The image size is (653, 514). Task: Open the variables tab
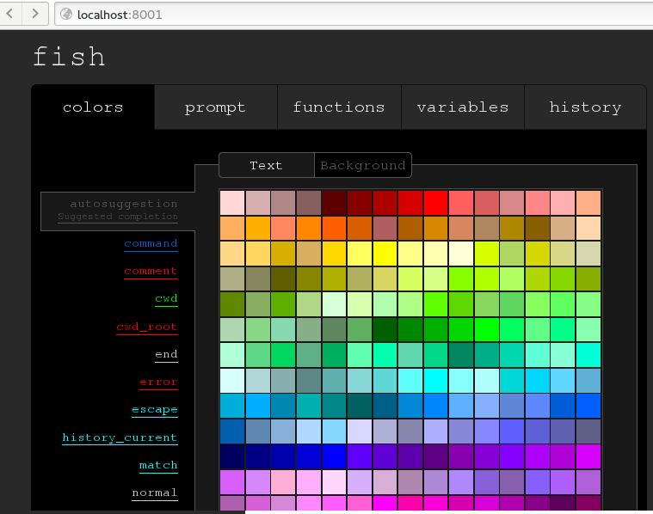pyautogui.click(x=463, y=107)
